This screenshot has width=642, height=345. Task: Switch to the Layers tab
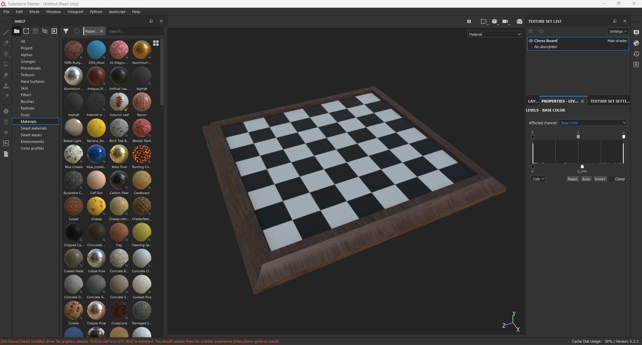(533, 101)
